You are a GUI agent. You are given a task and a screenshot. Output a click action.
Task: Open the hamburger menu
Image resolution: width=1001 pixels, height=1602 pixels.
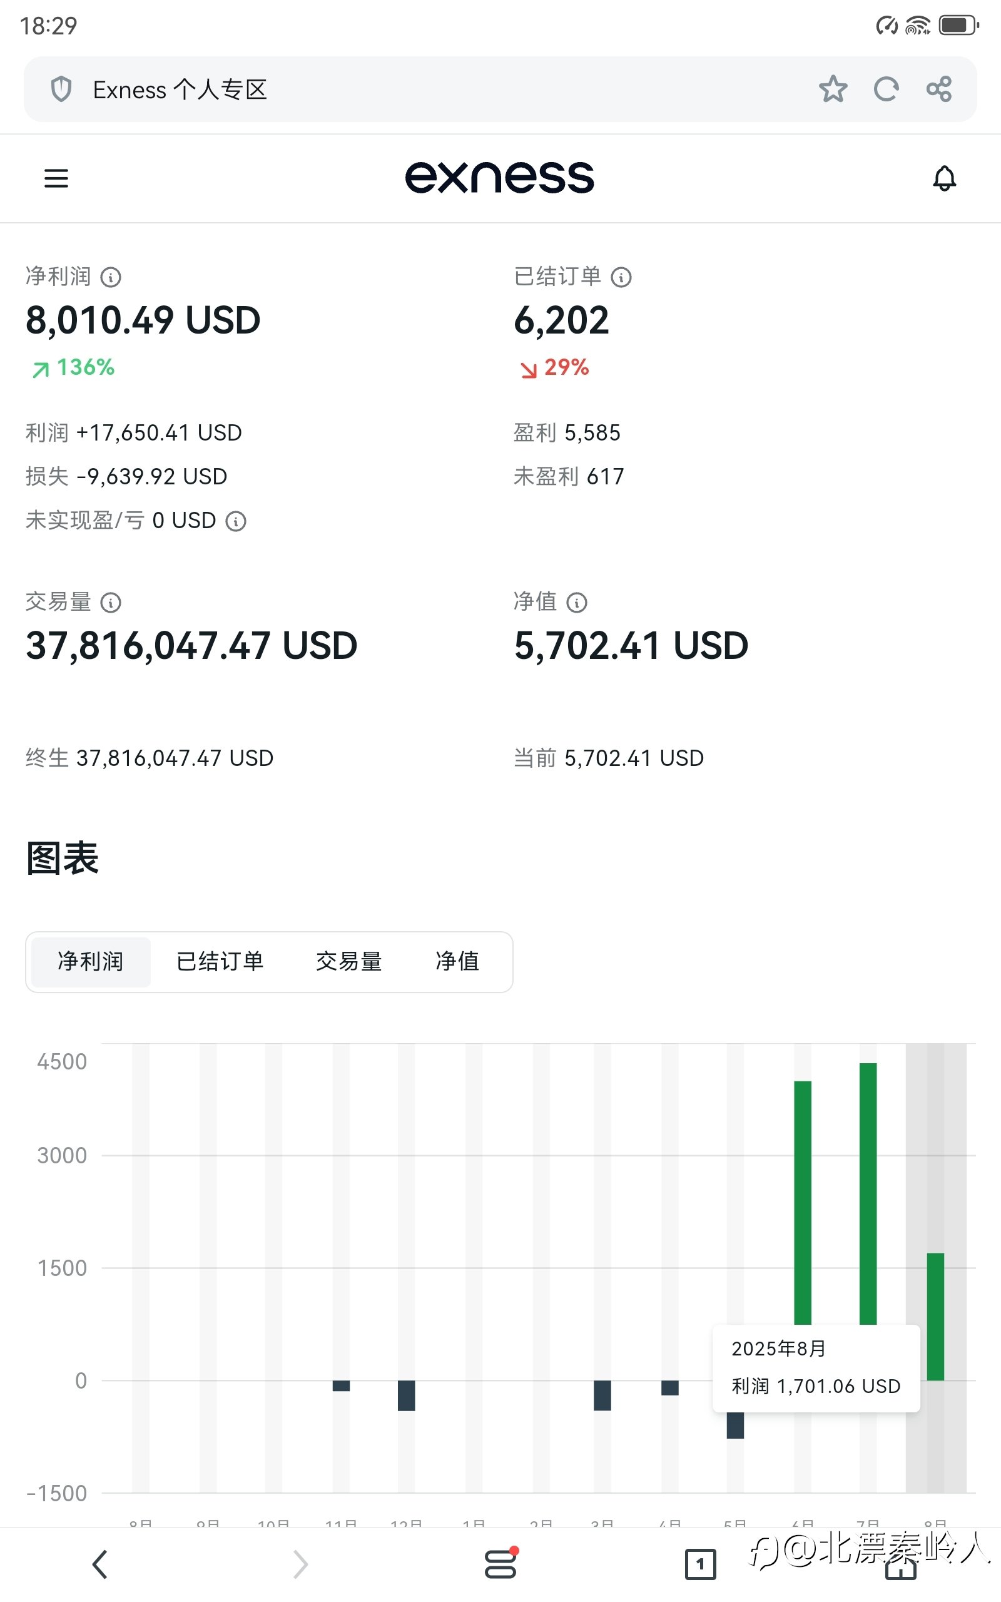pos(56,178)
